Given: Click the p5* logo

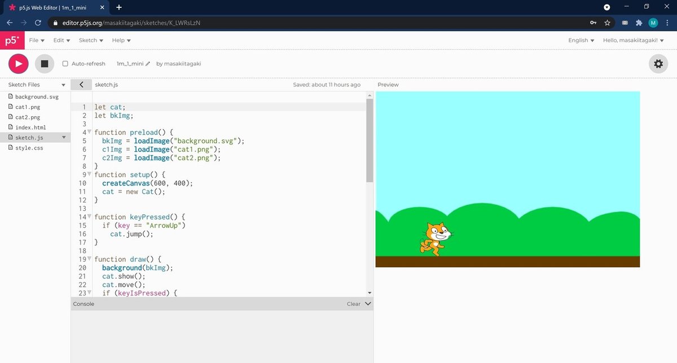Looking at the screenshot, I should pos(12,41).
